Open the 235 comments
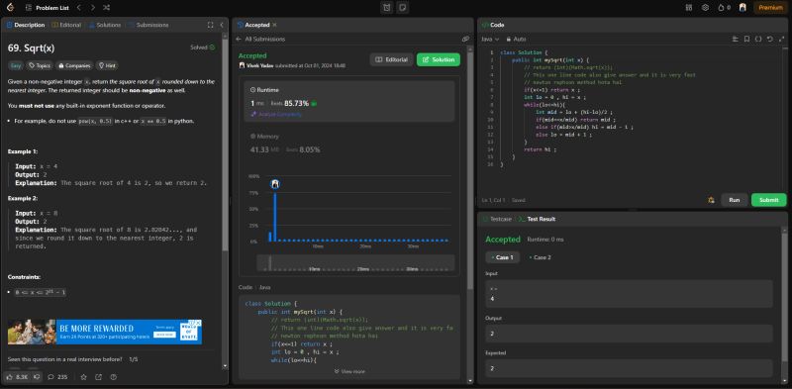Viewport: 792px width, 389px height. pos(57,377)
